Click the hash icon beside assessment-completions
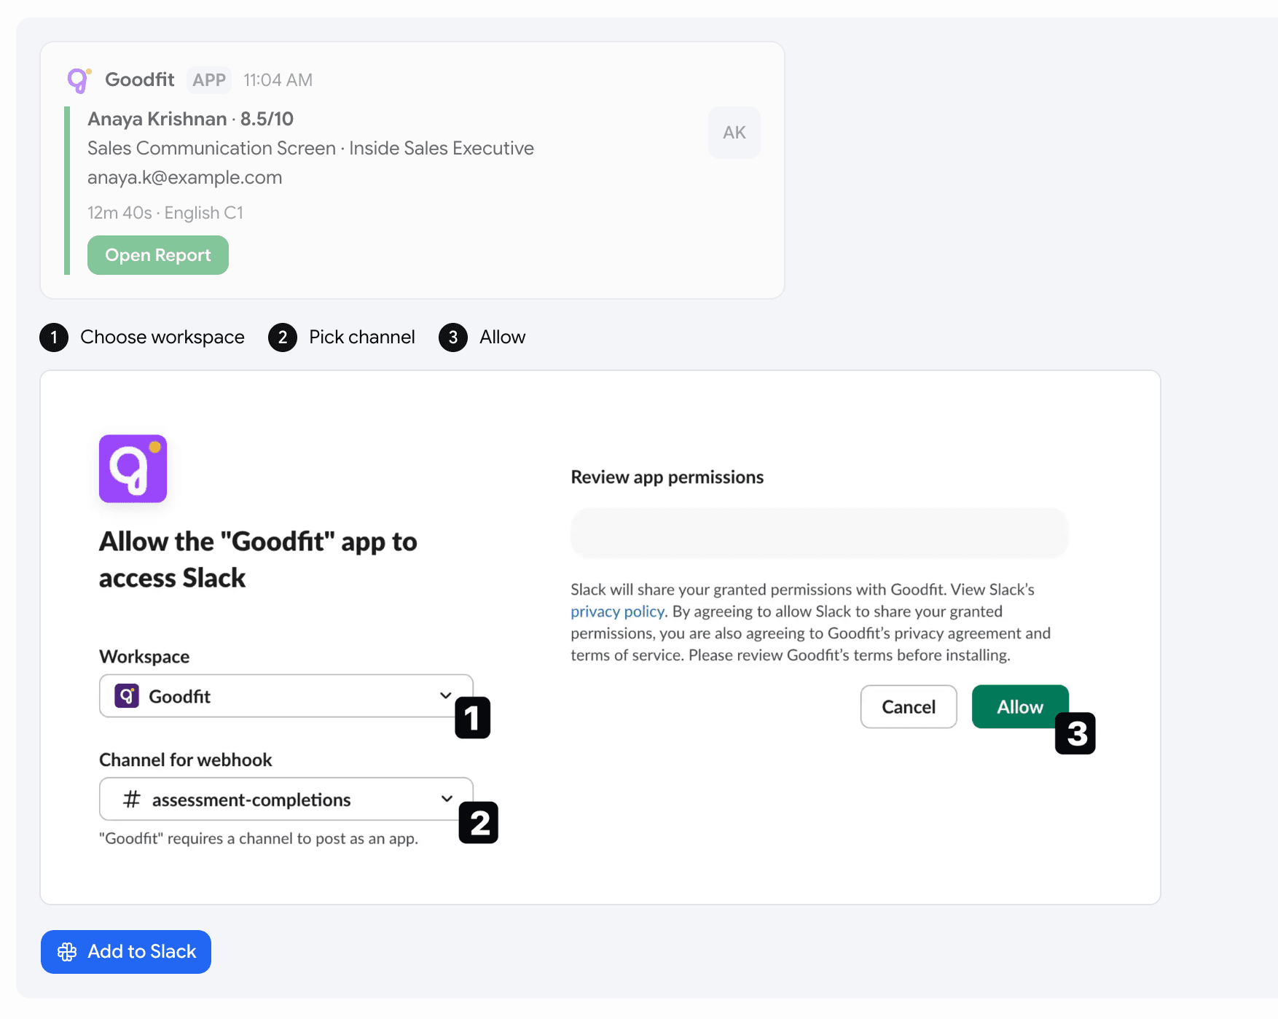The width and height of the screenshot is (1278, 1019). (x=132, y=800)
